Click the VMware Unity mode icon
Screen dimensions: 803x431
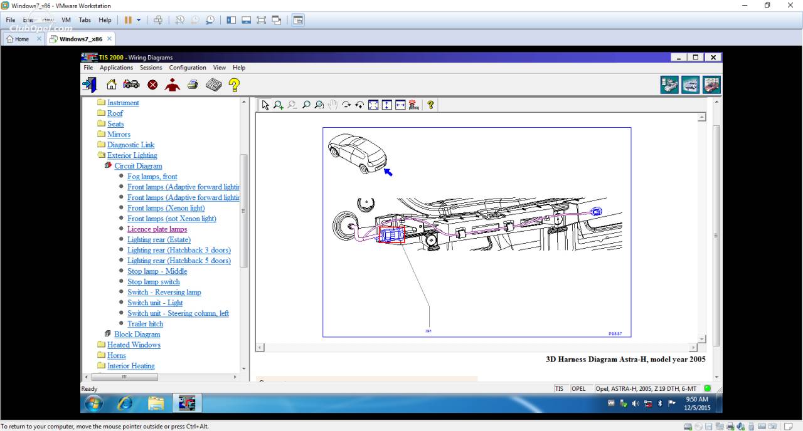tap(277, 20)
